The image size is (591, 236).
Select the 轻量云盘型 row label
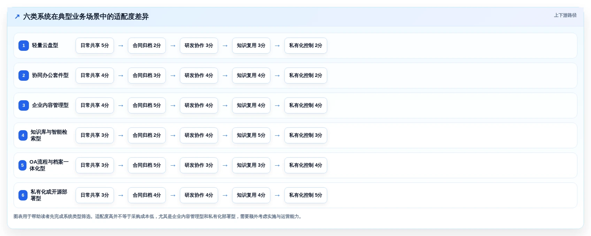point(45,45)
